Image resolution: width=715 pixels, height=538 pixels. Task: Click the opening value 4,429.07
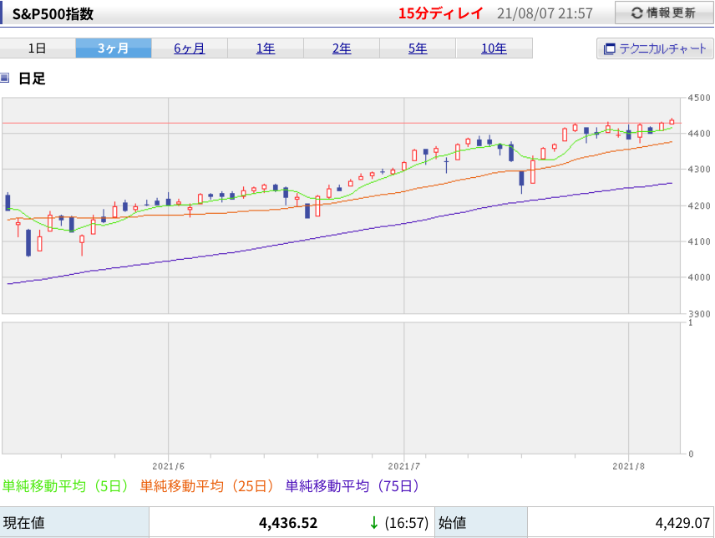[682, 522]
